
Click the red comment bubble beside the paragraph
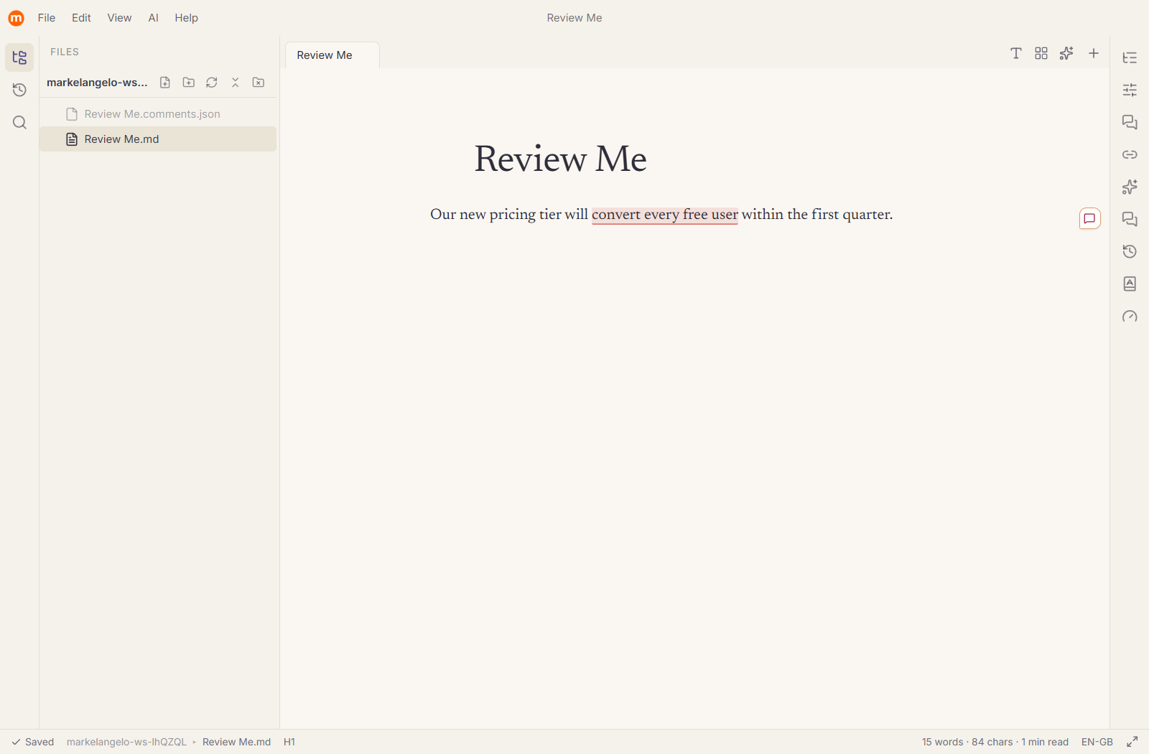[1089, 218]
